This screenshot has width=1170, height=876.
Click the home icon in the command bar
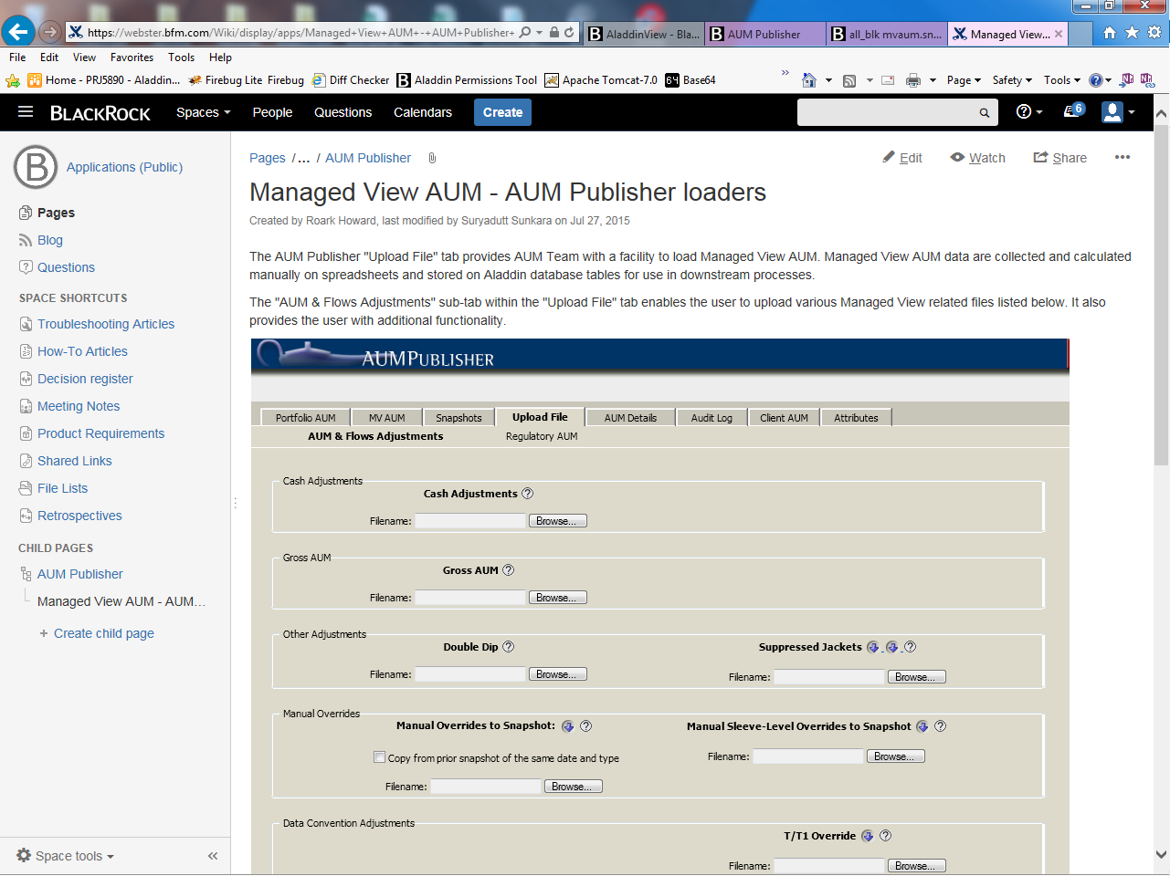808,80
